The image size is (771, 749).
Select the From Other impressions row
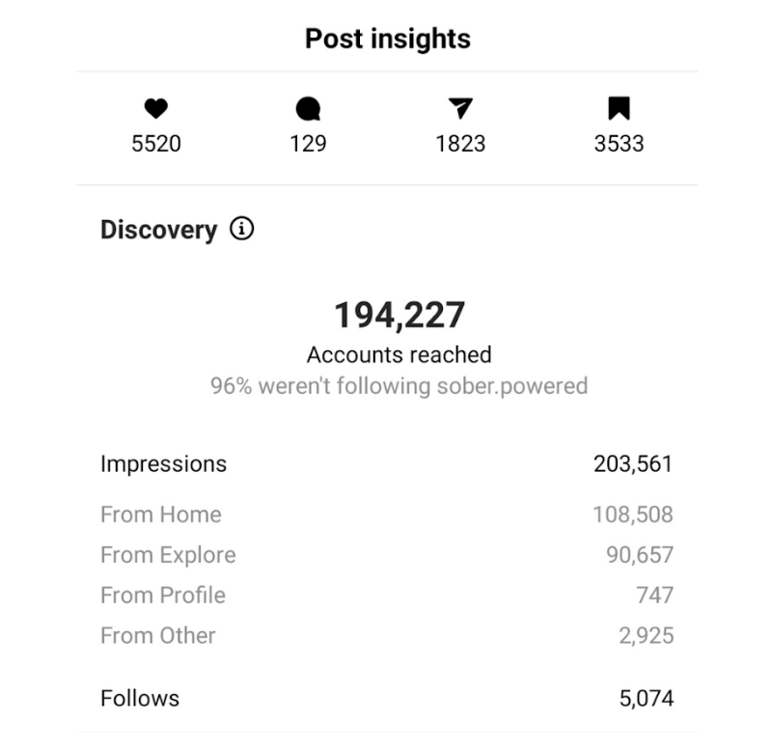(387, 635)
